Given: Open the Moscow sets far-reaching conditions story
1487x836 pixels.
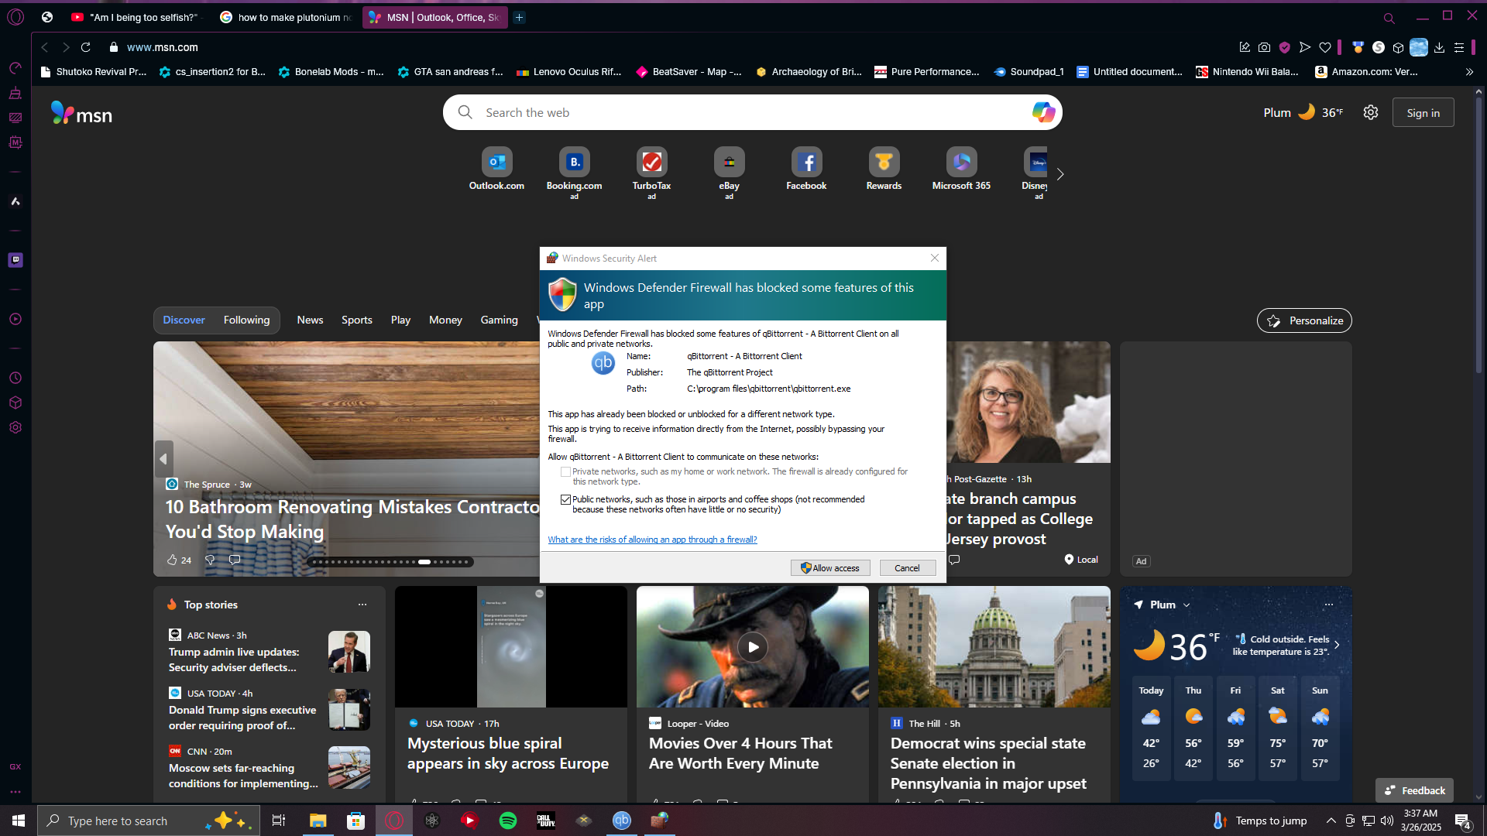Looking at the screenshot, I should pyautogui.click(x=243, y=776).
